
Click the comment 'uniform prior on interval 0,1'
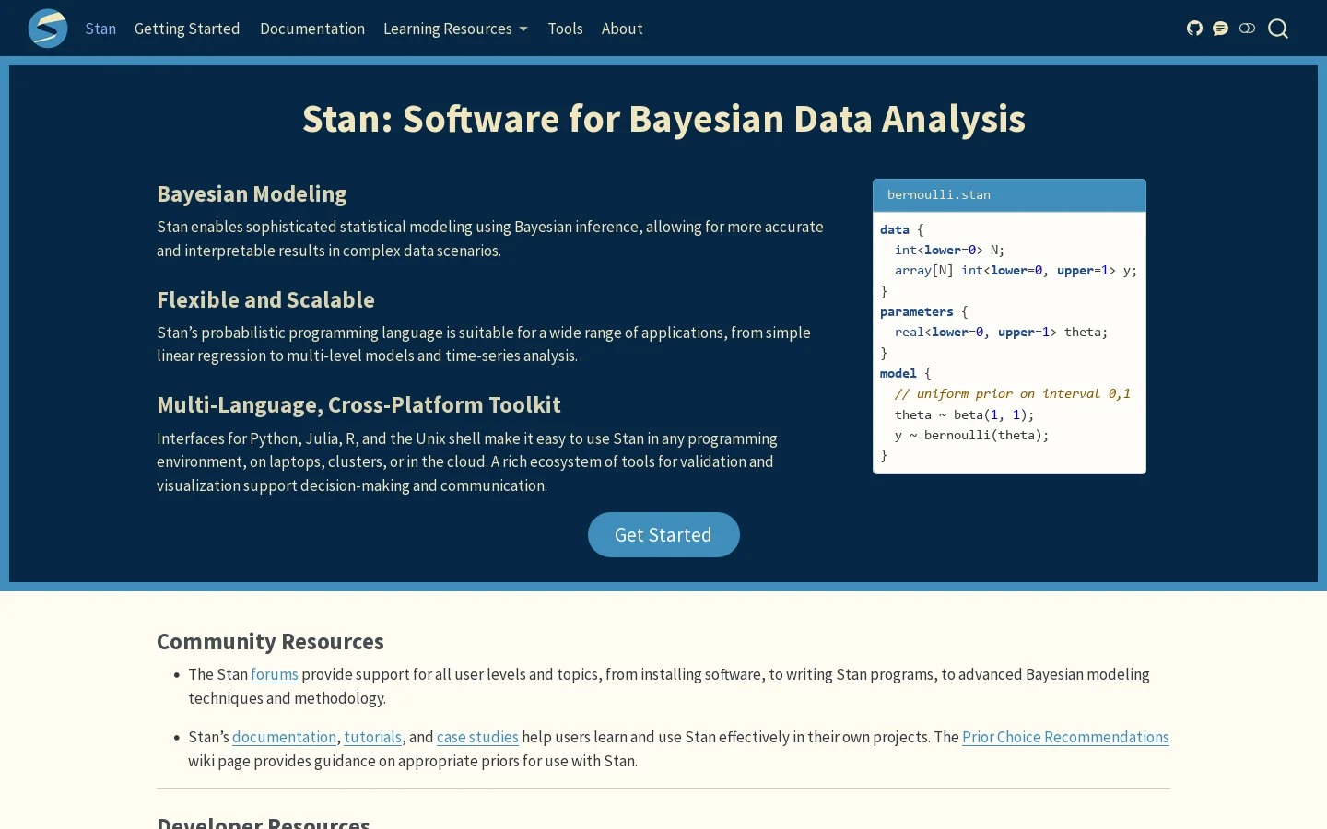coord(1012,393)
